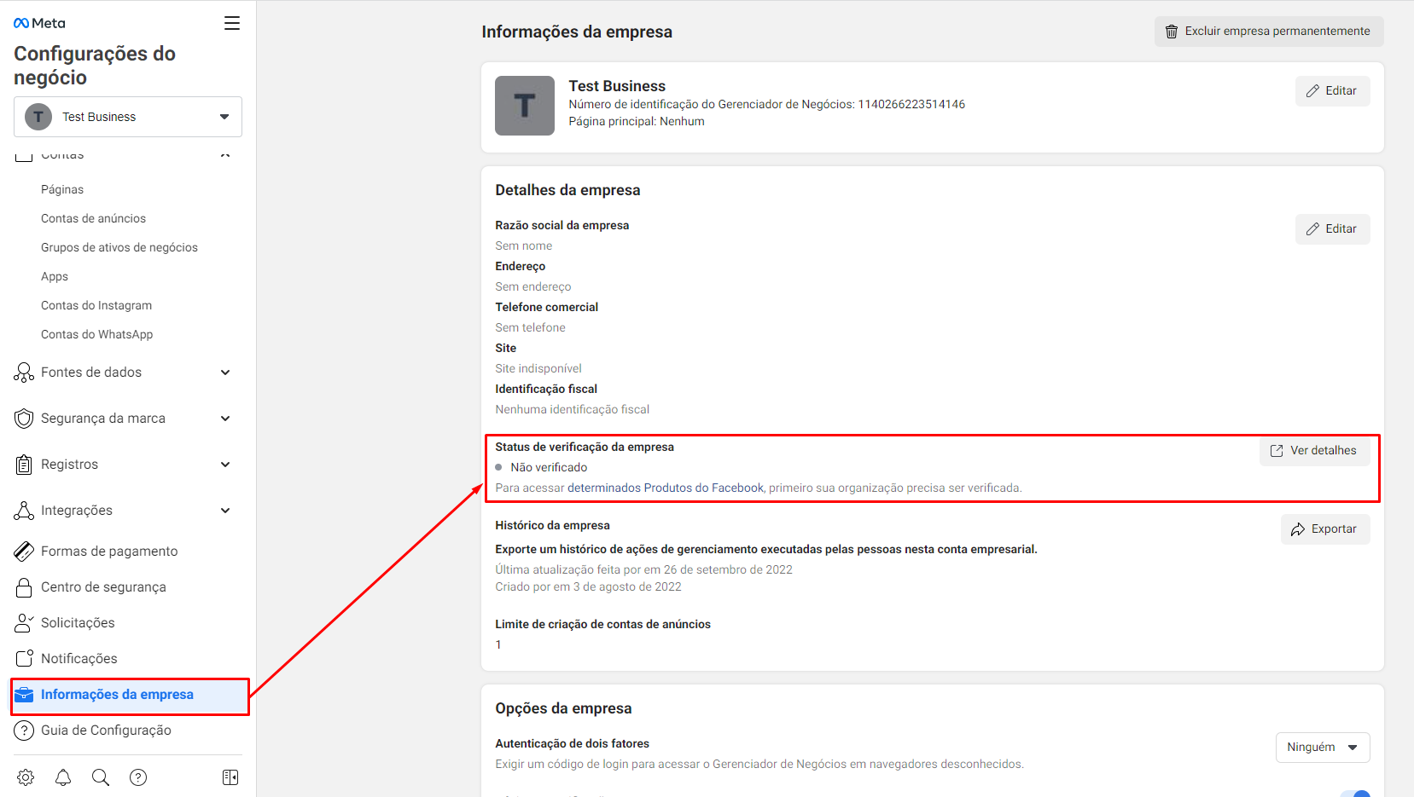Click Excluir empresa permanentemente button
This screenshot has width=1414, height=797.
[1269, 32]
